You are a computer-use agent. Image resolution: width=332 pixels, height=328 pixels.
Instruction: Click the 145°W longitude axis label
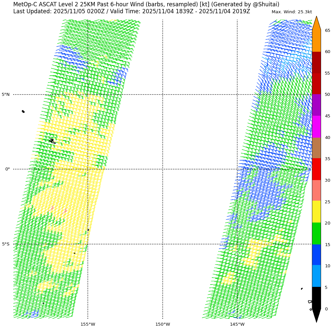tap(237, 324)
